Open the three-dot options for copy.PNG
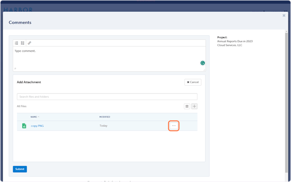The height and width of the screenshot is (182, 291). coord(174,126)
